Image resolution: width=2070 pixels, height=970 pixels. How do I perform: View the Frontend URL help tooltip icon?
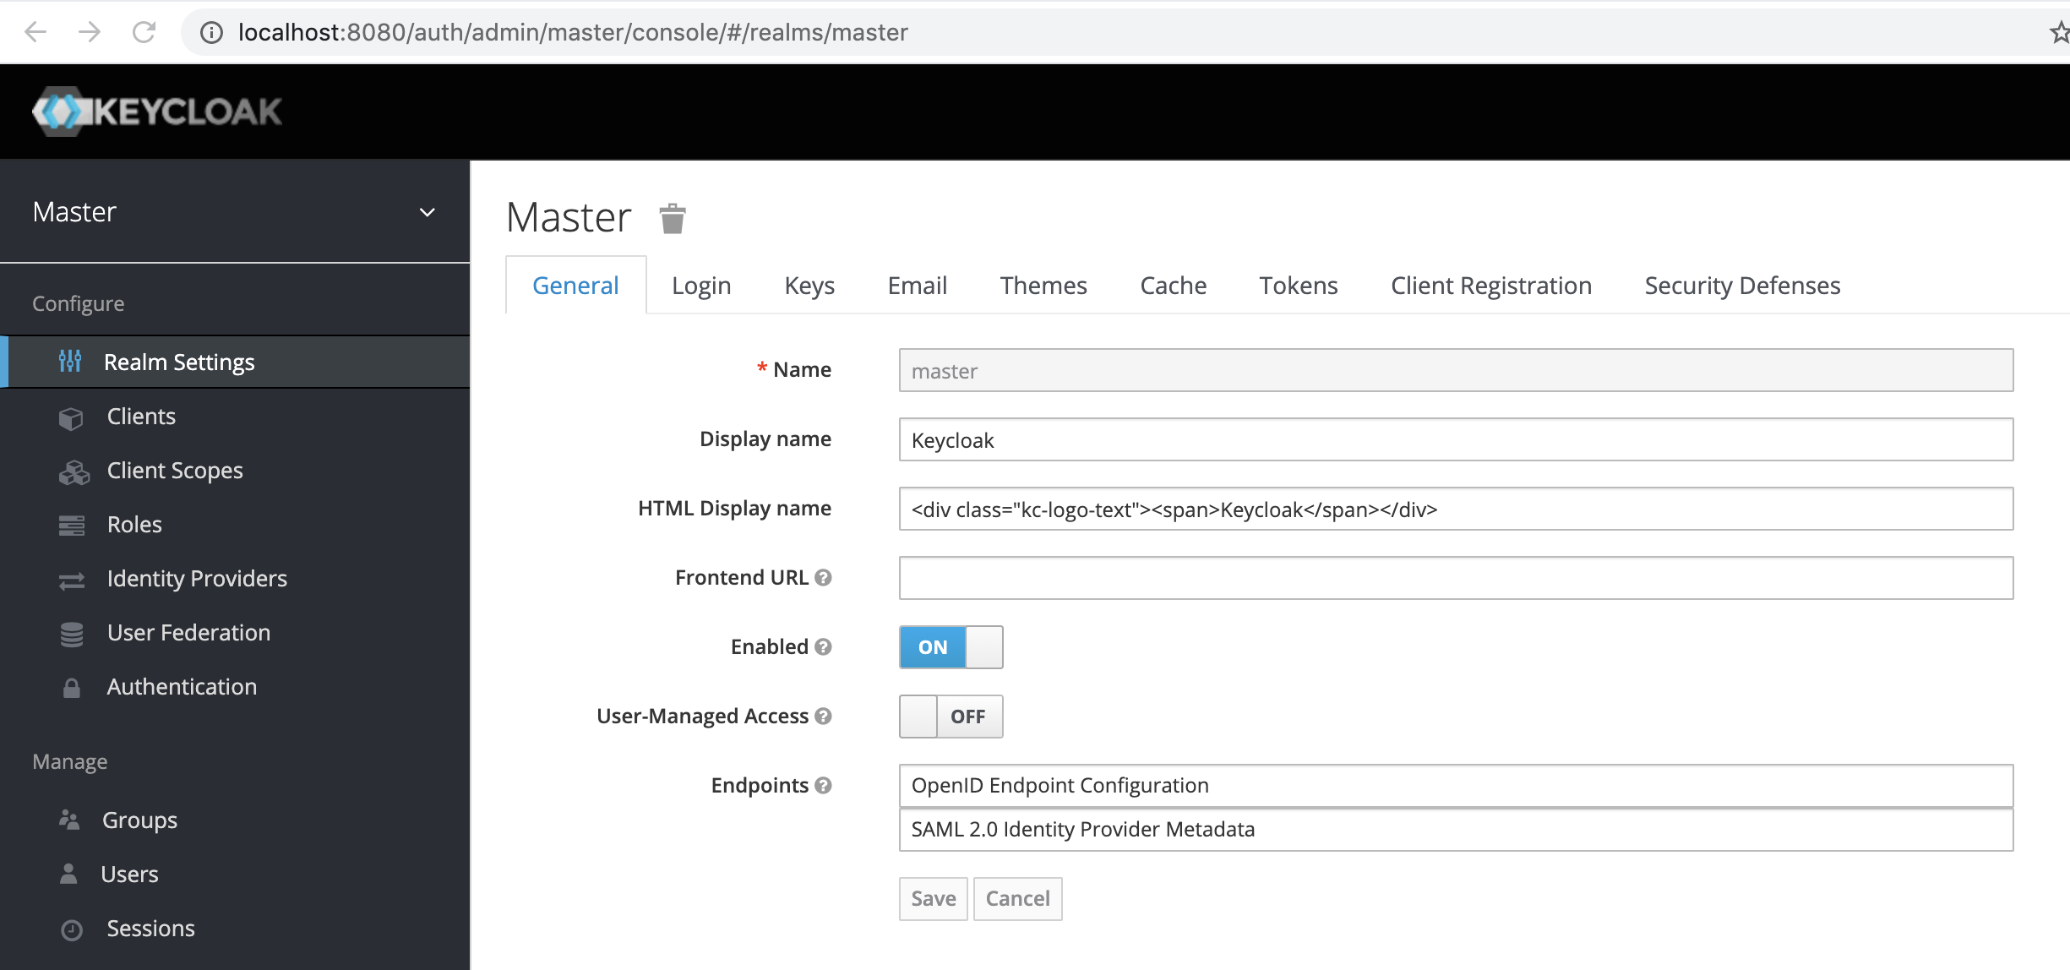coord(824,577)
